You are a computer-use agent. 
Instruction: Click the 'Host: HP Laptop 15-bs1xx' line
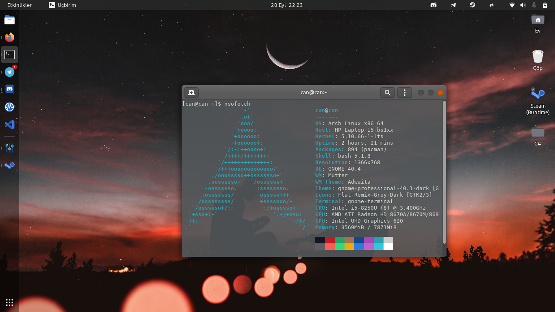click(354, 130)
